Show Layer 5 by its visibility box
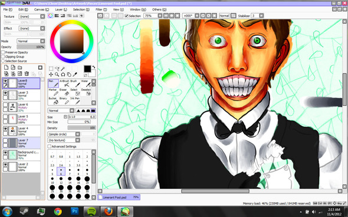Image resolution: width=348 pixels, height=217 pixels. point(5,117)
